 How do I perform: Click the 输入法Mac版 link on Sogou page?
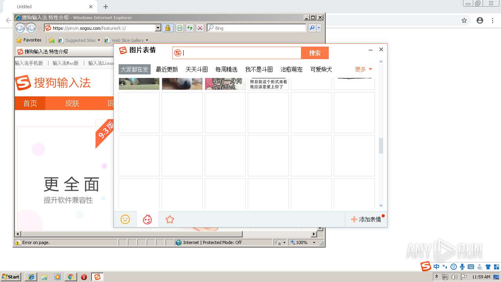point(65,63)
